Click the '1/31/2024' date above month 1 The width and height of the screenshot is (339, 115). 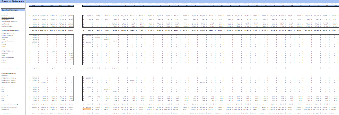tap(88, 4)
